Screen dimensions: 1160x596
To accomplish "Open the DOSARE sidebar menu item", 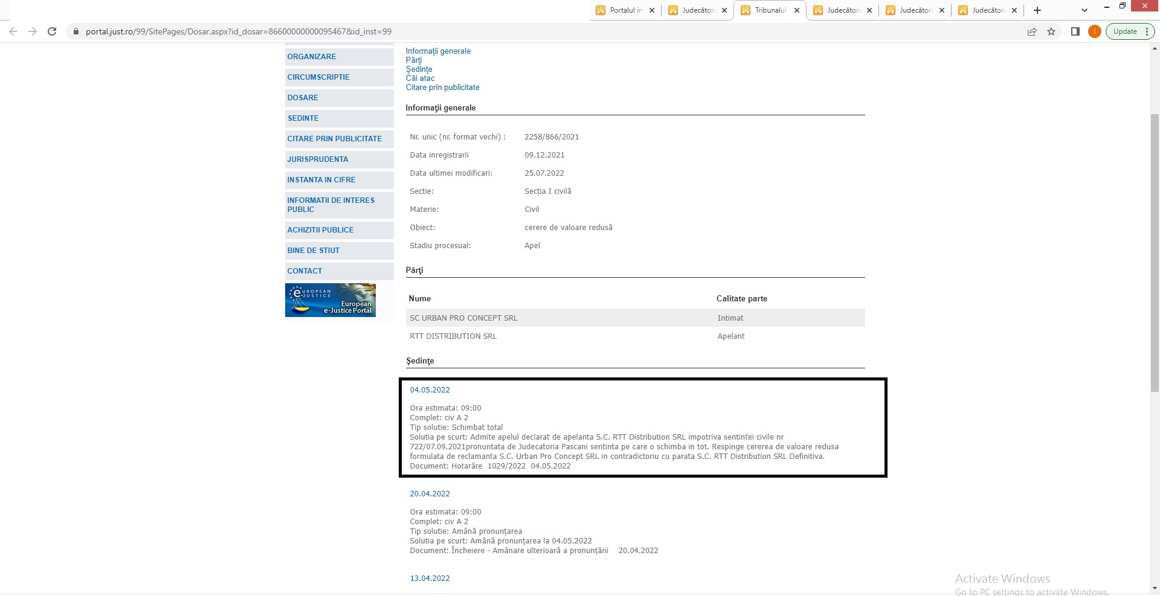I will click(303, 98).
